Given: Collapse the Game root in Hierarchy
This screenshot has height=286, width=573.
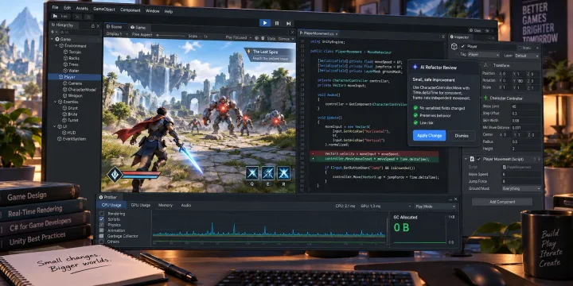Looking at the screenshot, I should 52,39.
